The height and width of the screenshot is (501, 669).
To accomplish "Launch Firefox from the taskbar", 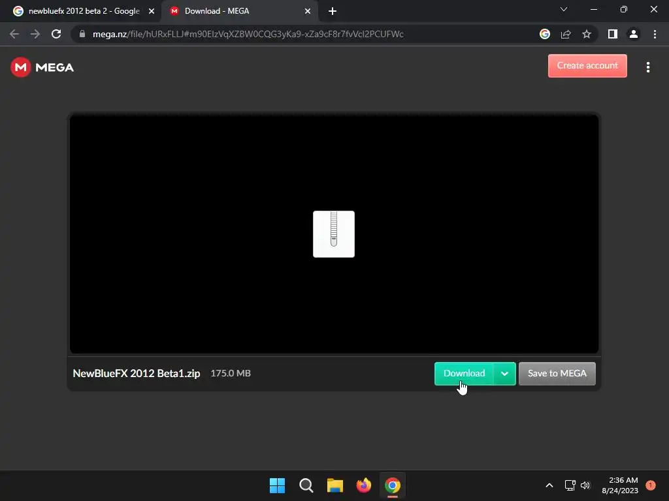I will (x=363, y=485).
